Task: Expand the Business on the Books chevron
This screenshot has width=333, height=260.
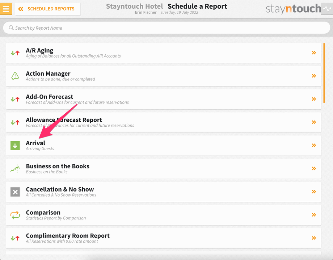Action: (314, 168)
